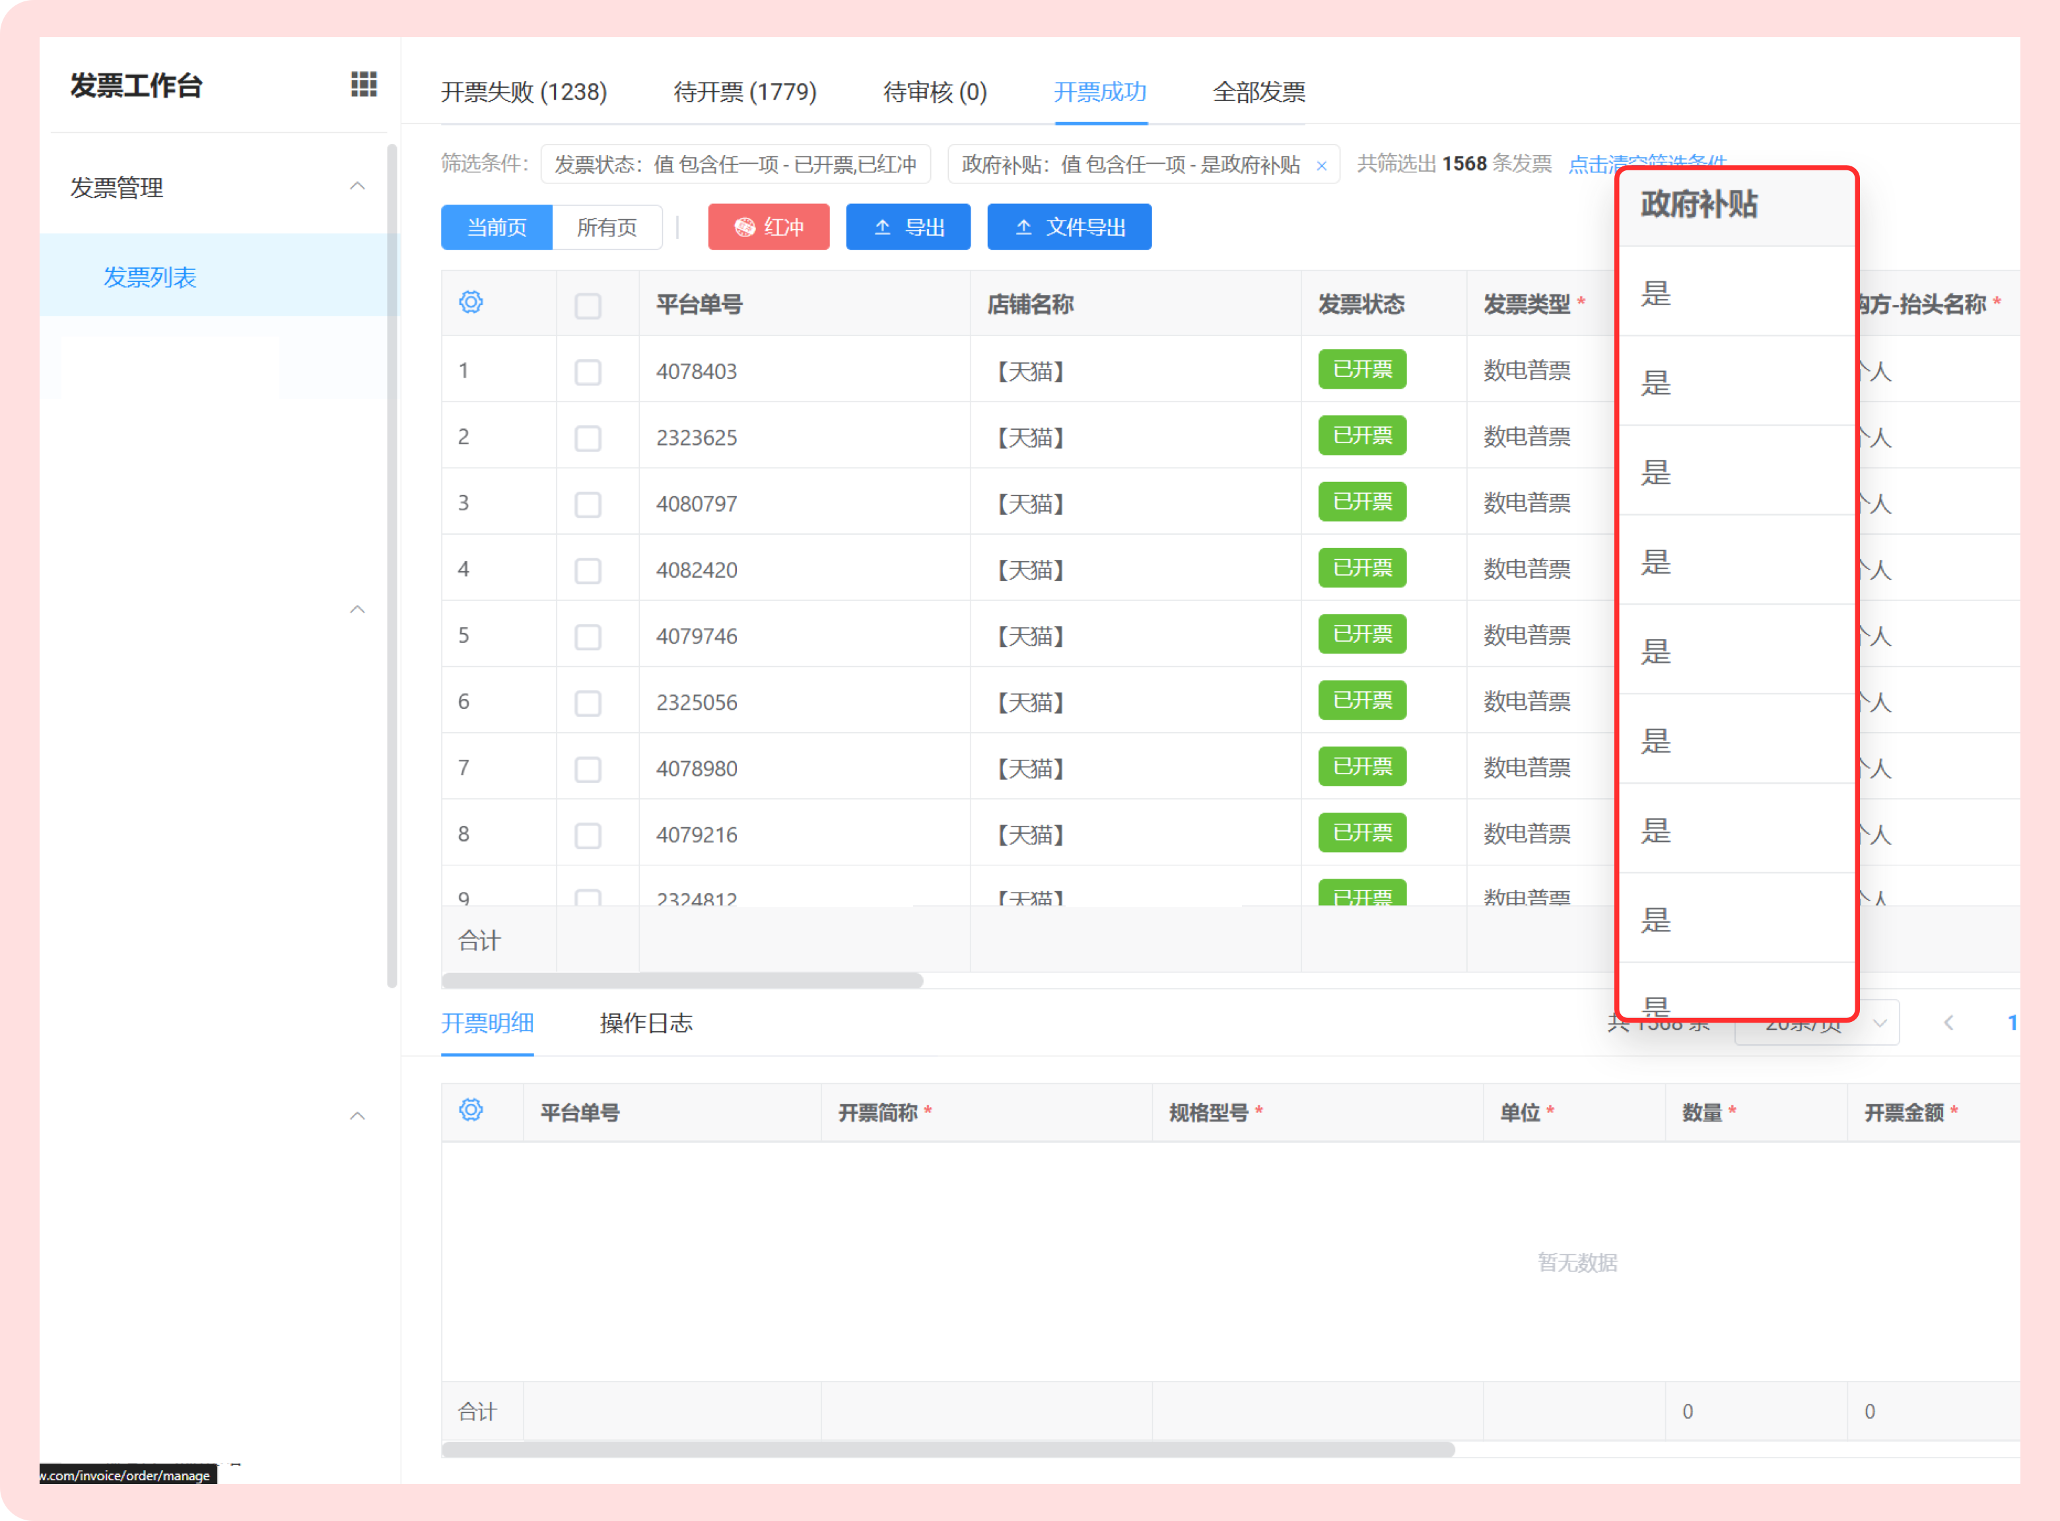The height and width of the screenshot is (1521, 2060).
Task: Click the 导出 export button
Action: (908, 227)
